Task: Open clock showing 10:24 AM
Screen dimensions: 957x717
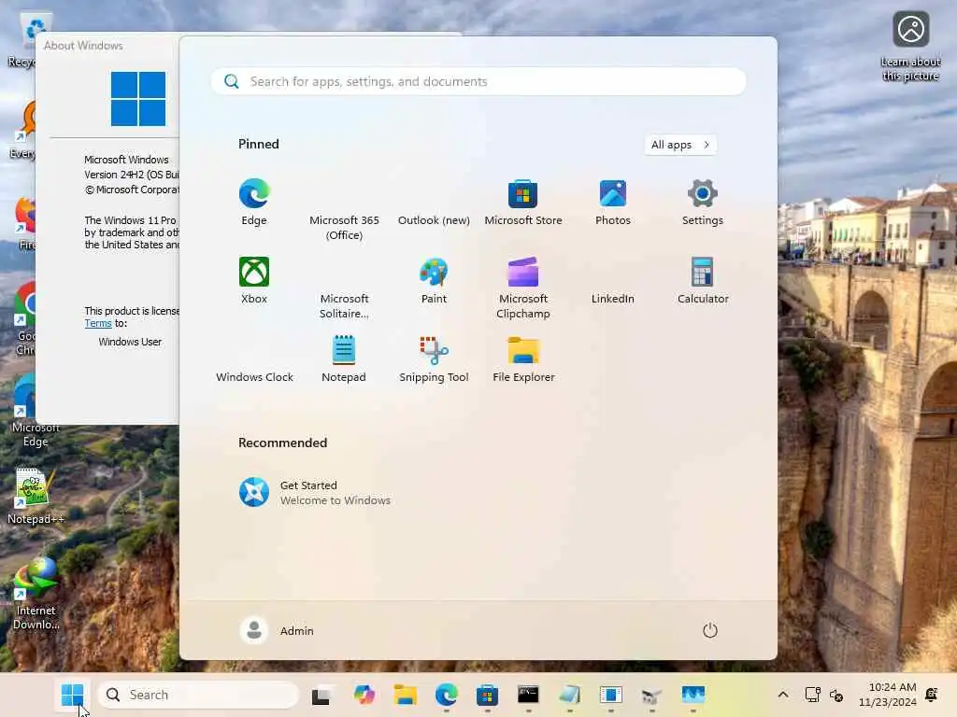Action: pos(888,695)
